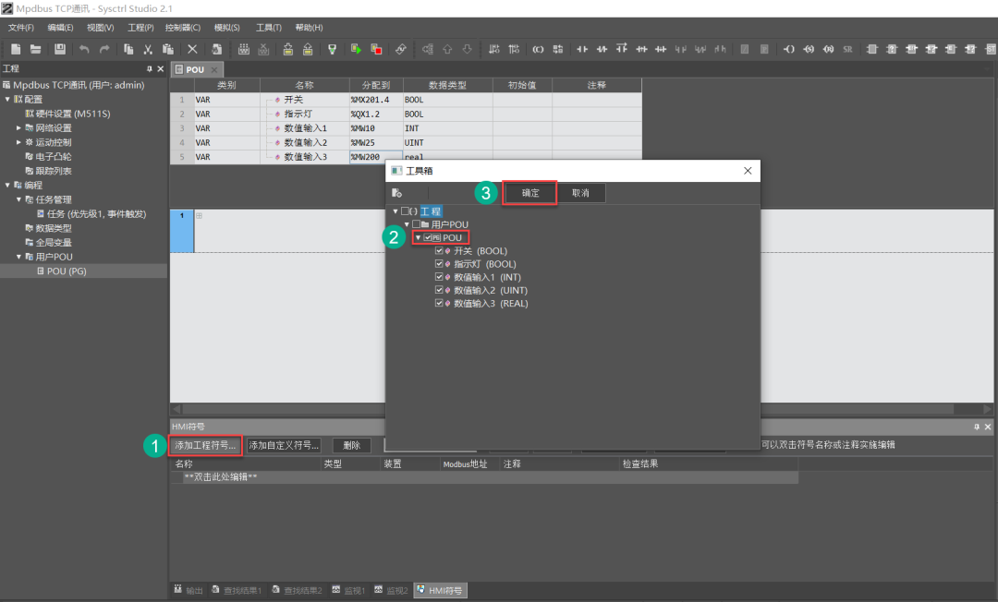Uncheck the 数值输入2 (UINT) checkbox

(439, 290)
